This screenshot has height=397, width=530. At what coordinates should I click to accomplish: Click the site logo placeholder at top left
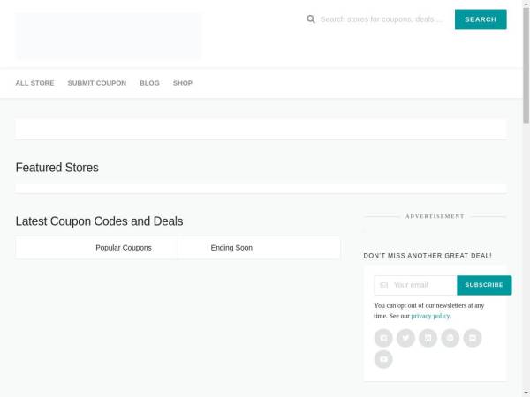pos(109,36)
